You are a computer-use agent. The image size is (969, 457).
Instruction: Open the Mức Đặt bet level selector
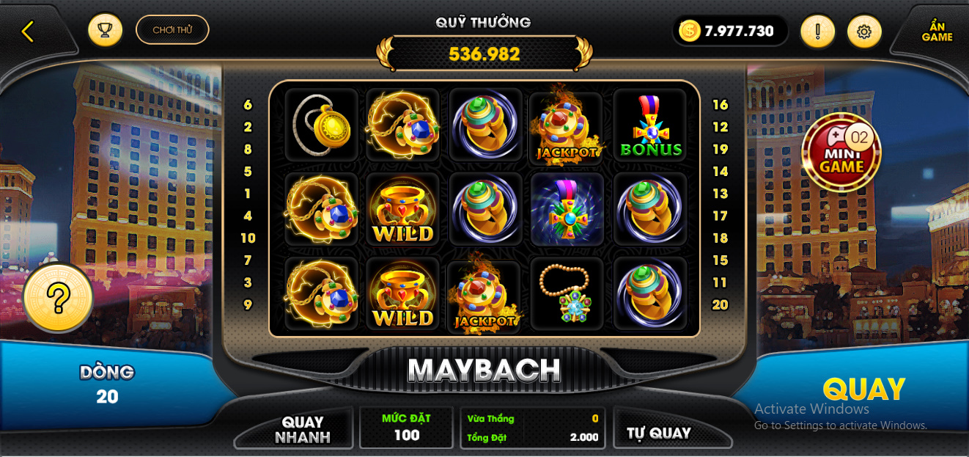pyautogui.click(x=406, y=428)
